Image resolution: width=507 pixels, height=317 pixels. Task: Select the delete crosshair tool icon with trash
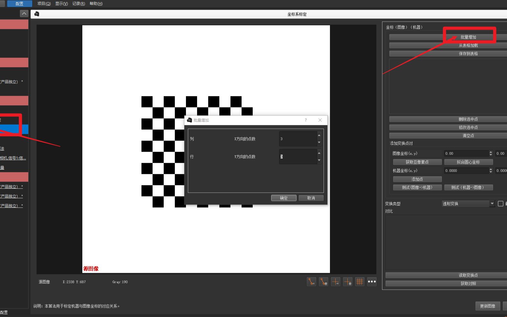pos(348,282)
